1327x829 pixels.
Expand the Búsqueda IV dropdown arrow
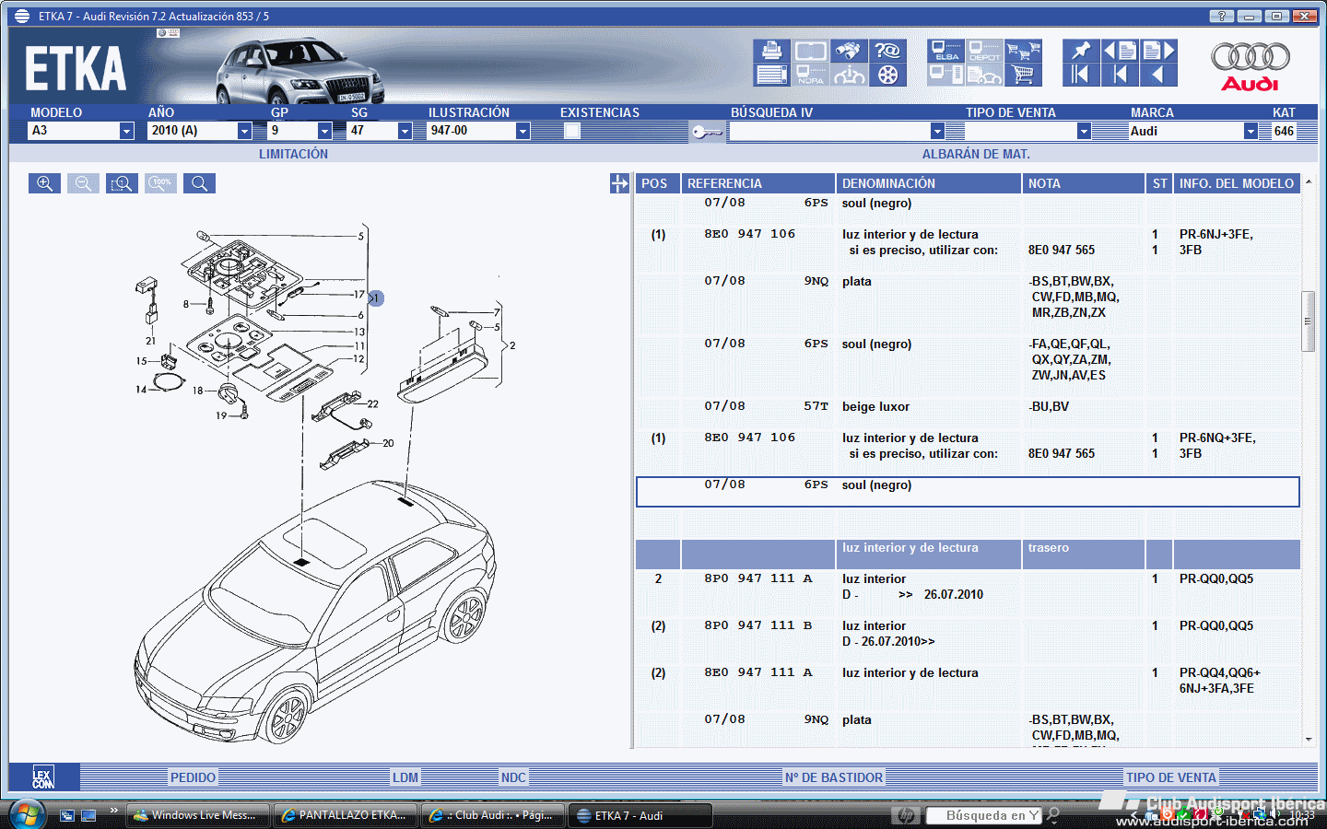click(937, 132)
